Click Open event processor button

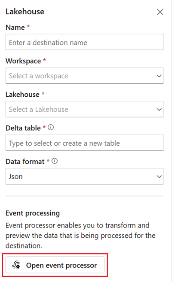click(x=55, y=265)
